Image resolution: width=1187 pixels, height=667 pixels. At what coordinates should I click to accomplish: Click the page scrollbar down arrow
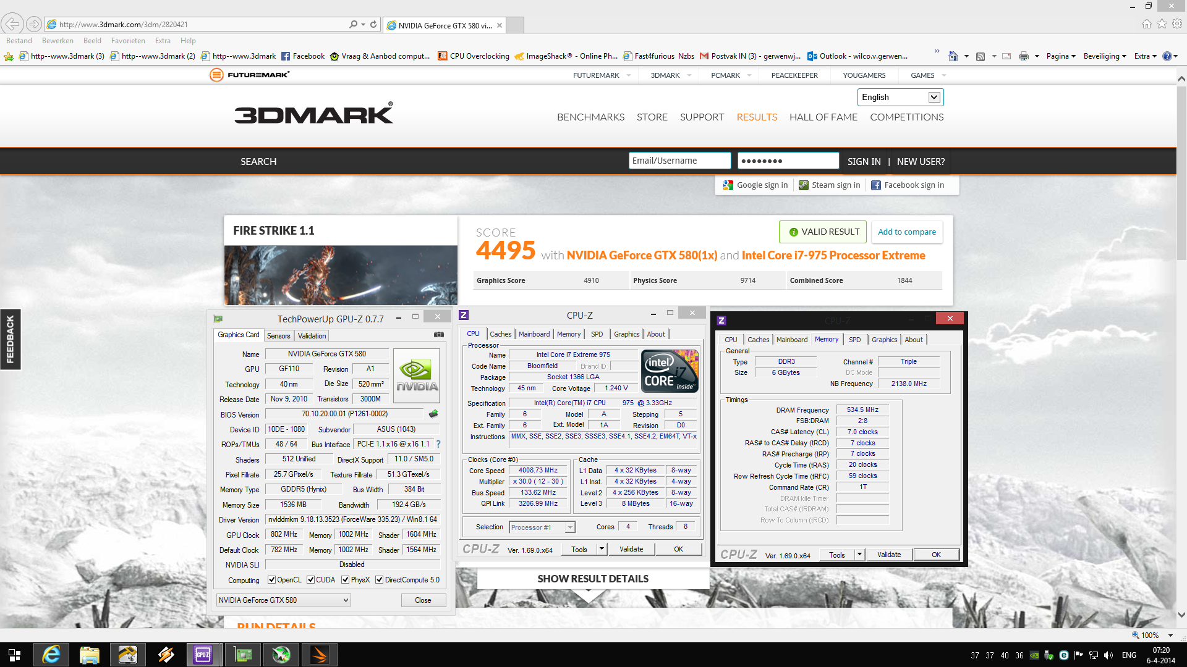1181,615
